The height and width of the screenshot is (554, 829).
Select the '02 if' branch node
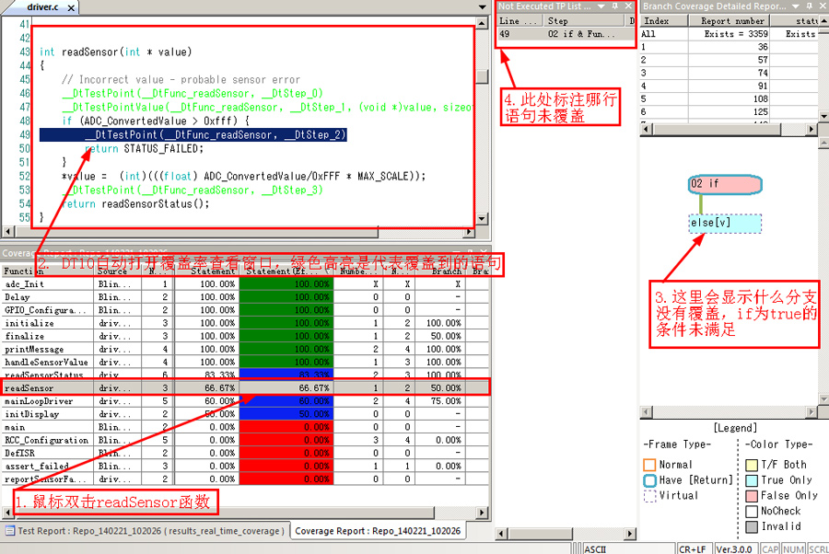tap(725, 184)
